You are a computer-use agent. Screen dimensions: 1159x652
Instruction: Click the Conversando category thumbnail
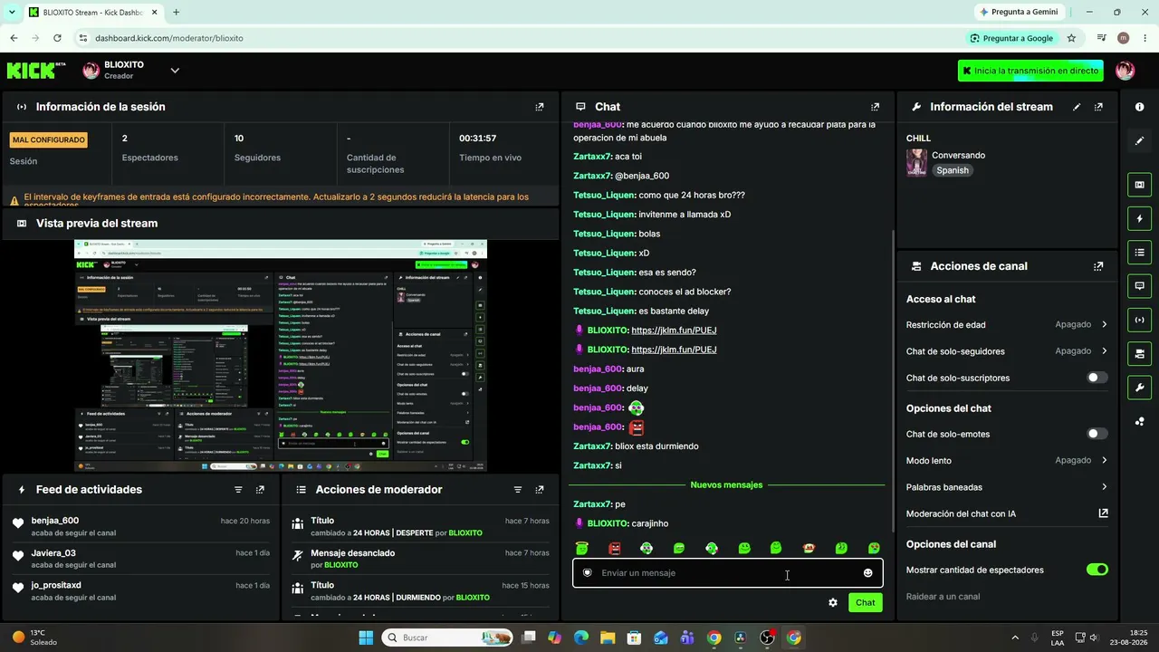click(x=916, y=162)
